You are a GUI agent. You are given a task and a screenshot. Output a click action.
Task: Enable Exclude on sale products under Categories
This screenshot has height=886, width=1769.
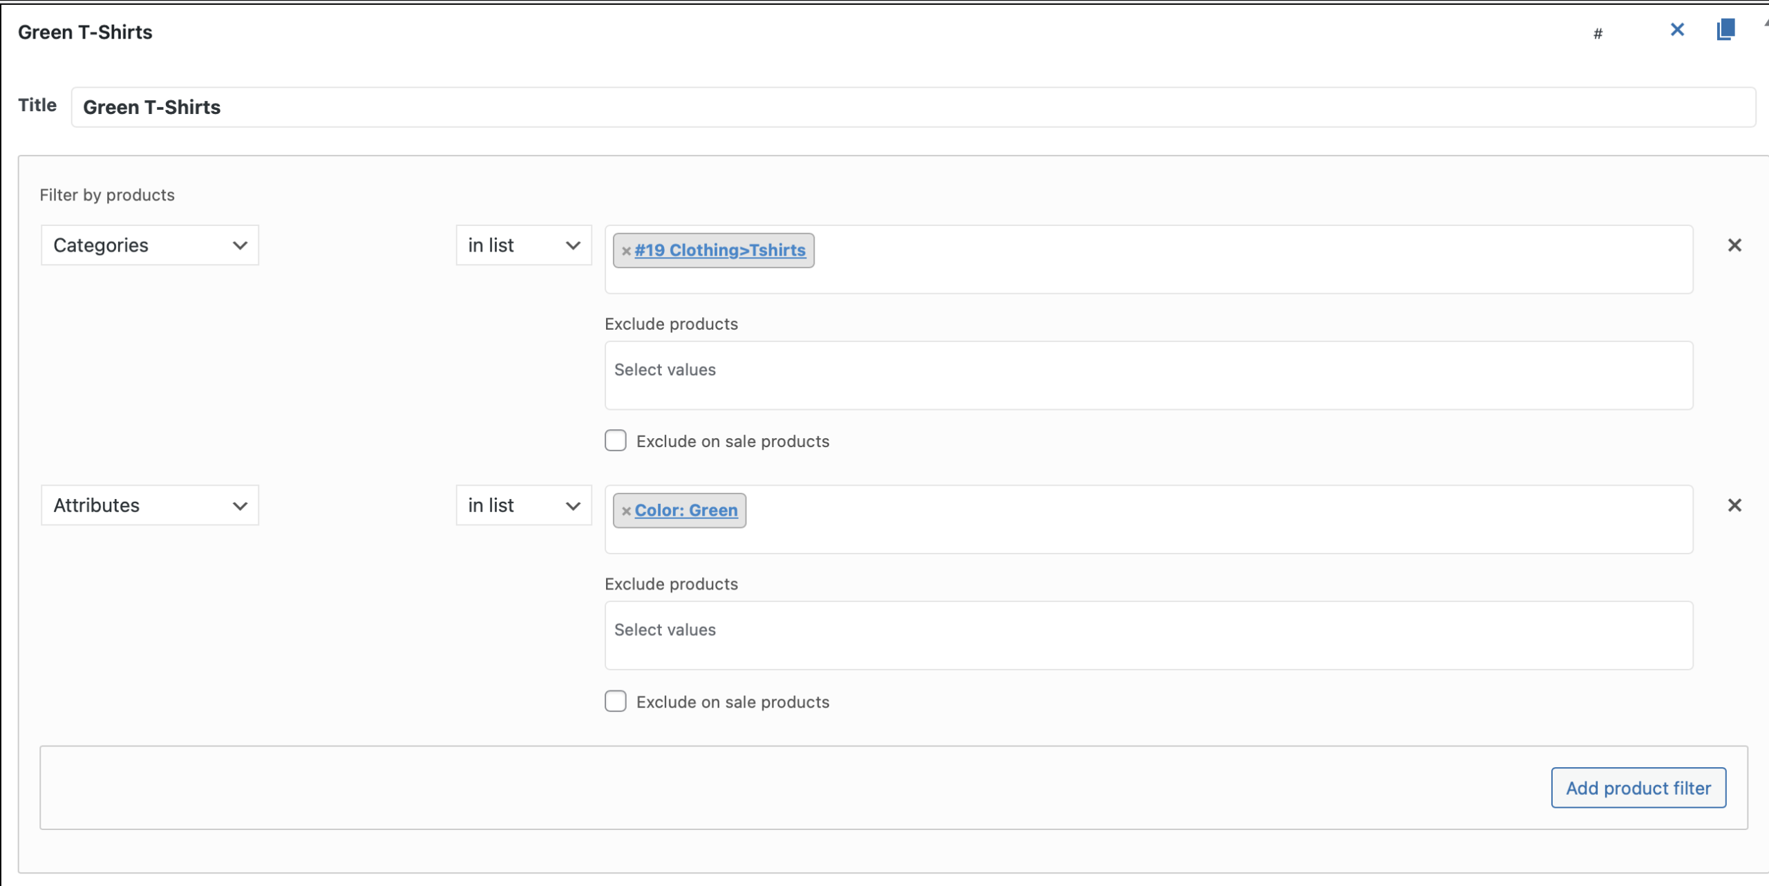pyautogui.click(x=615, y=441)
